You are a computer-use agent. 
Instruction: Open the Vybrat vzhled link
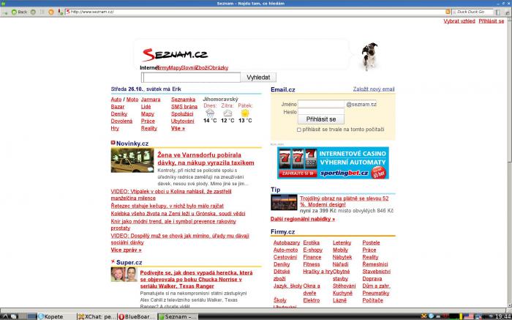(459, 21)
